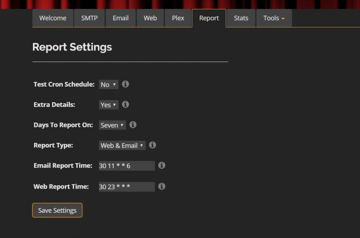Click the Test Cron Schedule label
This screenshot has height=238, width=360.
click(64, 84)
